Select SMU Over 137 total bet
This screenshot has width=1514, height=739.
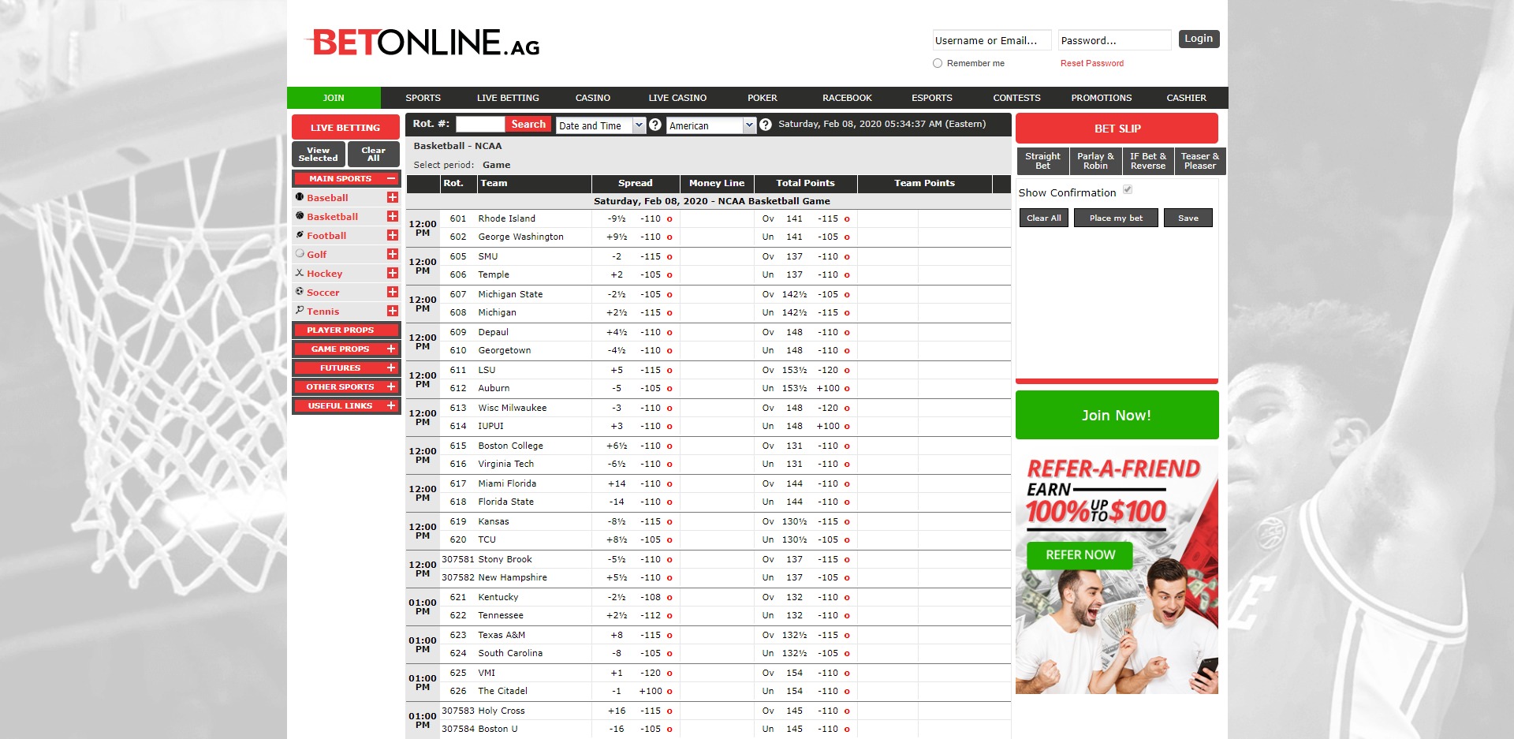805,256
